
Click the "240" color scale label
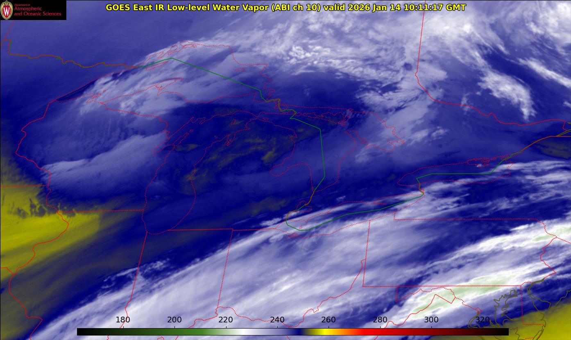coord(277,320)
